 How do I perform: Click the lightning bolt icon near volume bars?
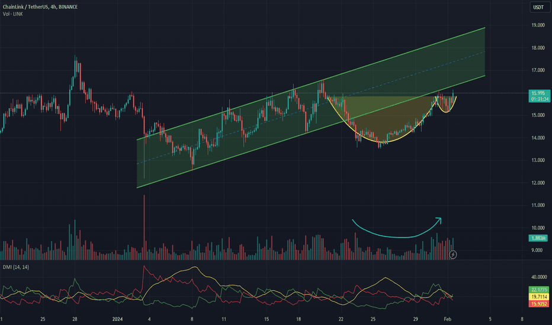[x=453, y=254]
